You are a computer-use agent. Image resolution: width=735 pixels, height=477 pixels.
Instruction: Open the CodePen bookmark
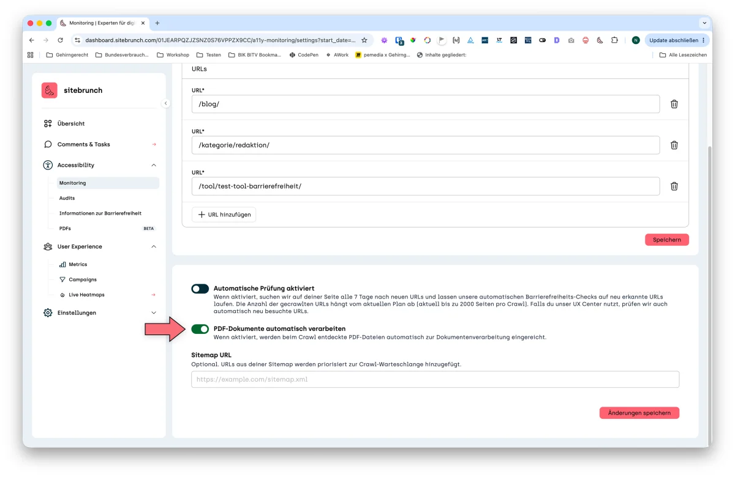point(304,55)
